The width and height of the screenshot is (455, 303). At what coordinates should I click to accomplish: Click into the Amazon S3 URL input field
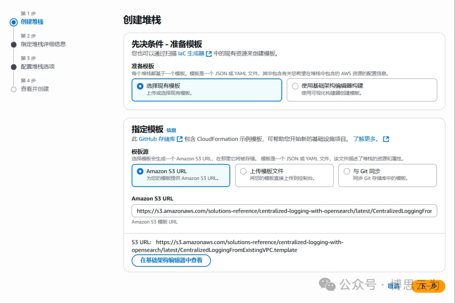pyautogui.click(x=284, y=211)
